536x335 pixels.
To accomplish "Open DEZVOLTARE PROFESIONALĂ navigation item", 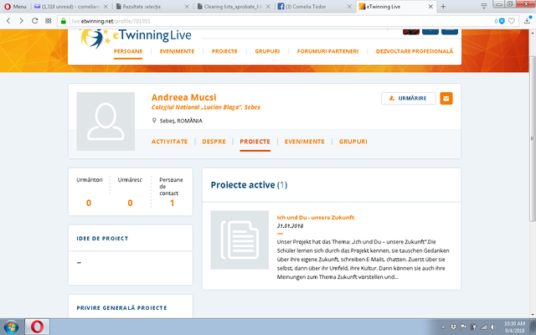I will [415, 51].
